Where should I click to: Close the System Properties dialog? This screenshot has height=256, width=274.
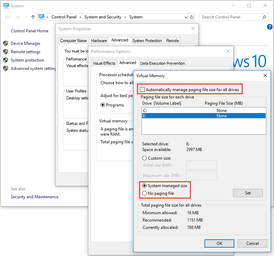[x=193, y=29]
